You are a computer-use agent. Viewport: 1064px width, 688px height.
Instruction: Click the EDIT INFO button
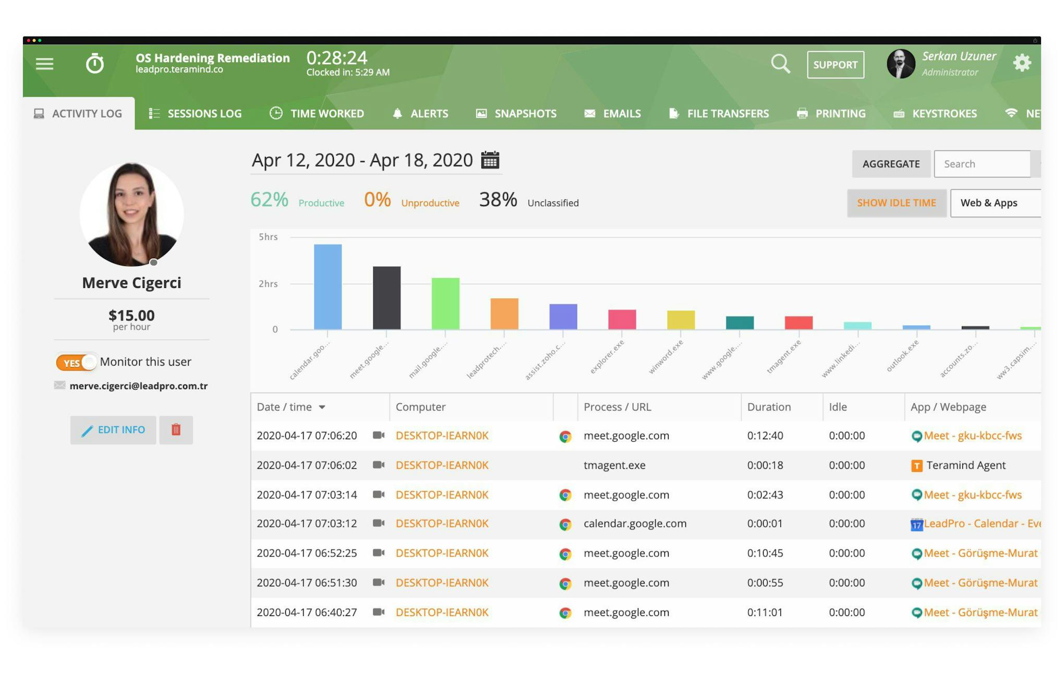coord(113,430)
